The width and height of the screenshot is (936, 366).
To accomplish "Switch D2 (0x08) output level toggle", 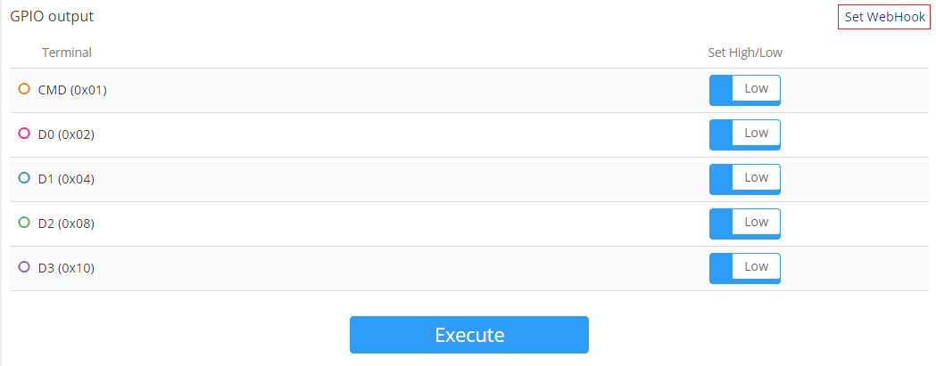I will [744, 224].
